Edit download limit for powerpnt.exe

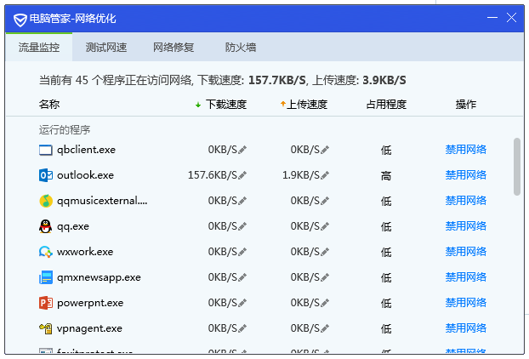coord(242,303)
